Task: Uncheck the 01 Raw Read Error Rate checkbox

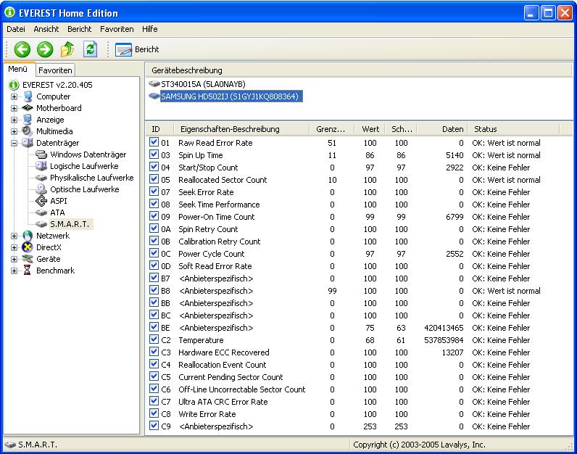Action: (154, 142)
